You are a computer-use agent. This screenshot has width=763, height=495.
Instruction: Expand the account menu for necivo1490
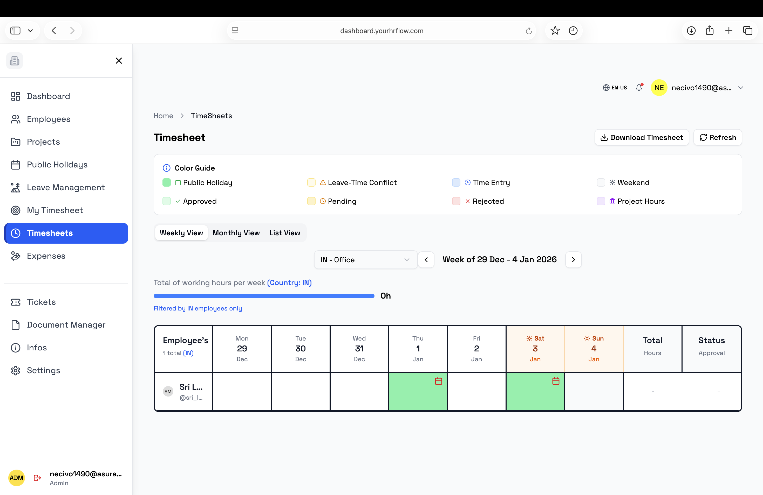(x=741, y=87)
